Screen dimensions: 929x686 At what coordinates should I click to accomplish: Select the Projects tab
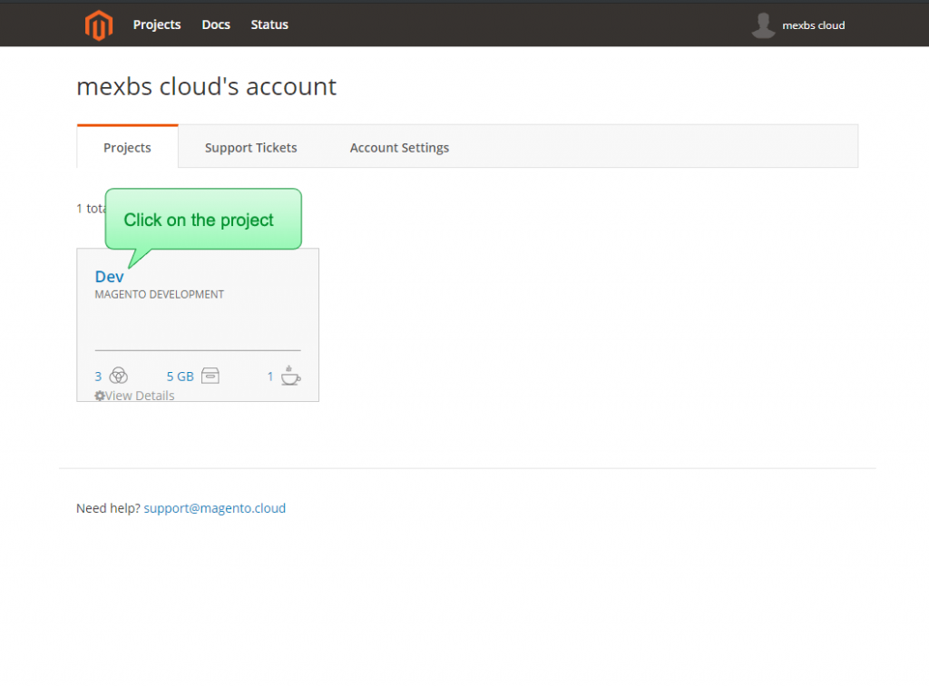point(127,147)
